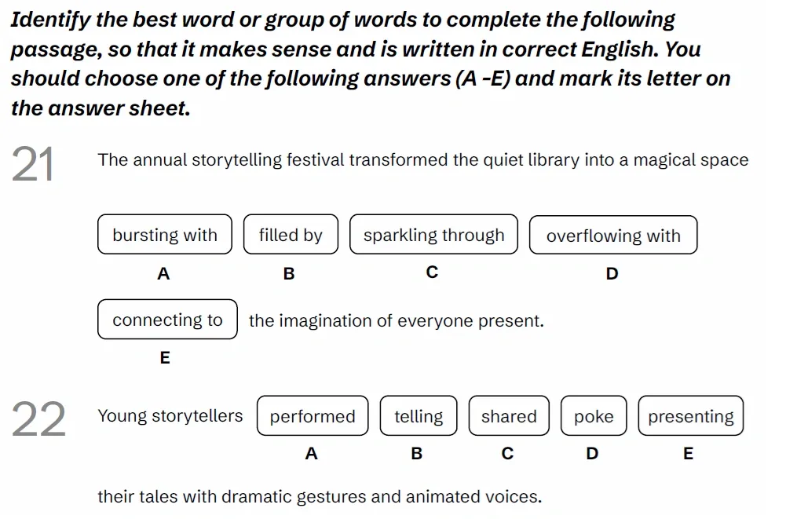Viewport: 786px width, 519px height.
Task: Select 'presenting' as the answer
Action: click(690, 416)
